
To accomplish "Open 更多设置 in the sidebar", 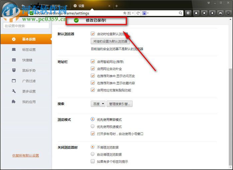I will [26, 91].
